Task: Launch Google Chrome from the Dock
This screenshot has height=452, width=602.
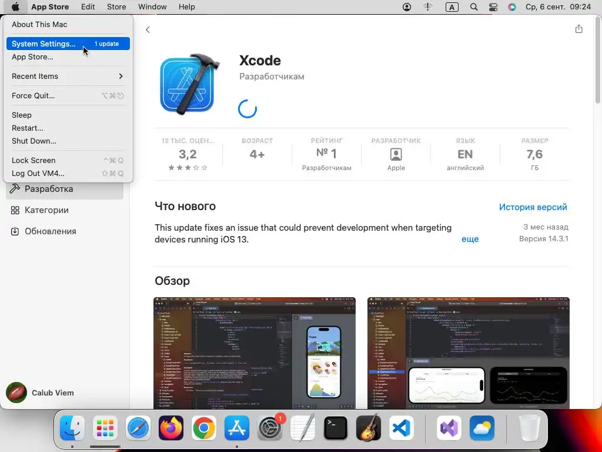Action: coord(204,428)
